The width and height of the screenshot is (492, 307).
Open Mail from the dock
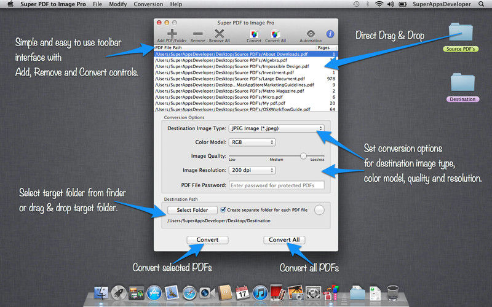(x=172, y=293)
